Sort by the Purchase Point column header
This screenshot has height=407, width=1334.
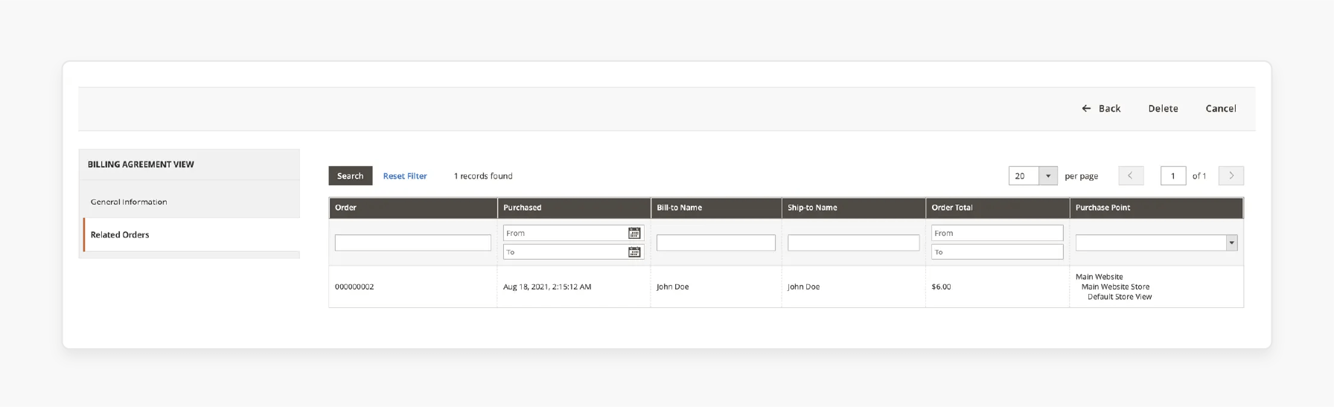pyautogui.click(x=1156, y=208)
